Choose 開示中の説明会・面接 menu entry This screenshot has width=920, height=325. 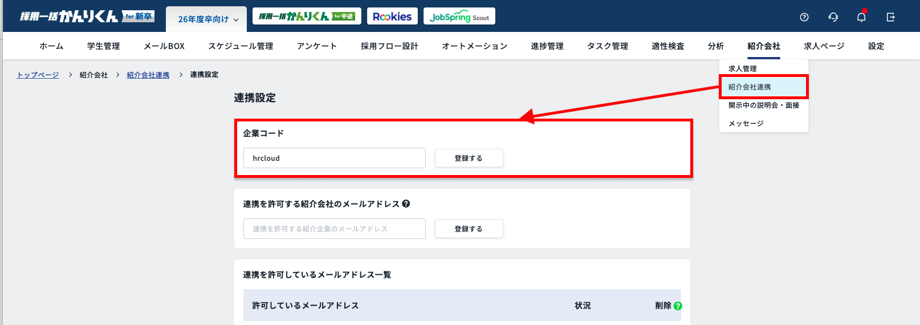coord(763,105)
